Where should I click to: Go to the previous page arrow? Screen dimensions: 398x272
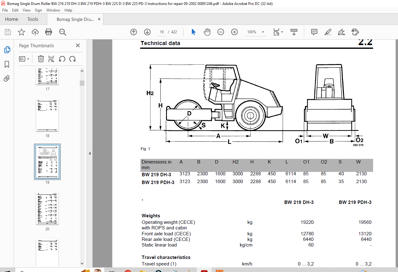coord(134,32)
